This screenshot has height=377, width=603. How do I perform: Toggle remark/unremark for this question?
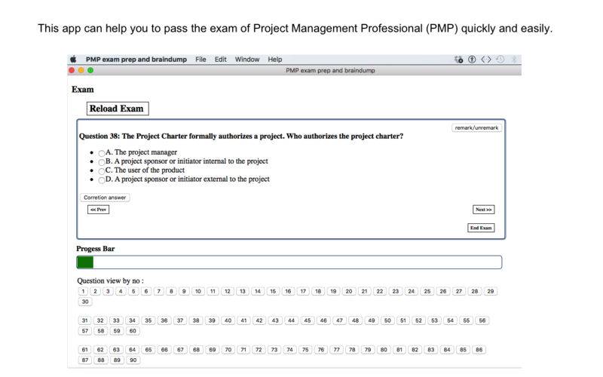476,127
